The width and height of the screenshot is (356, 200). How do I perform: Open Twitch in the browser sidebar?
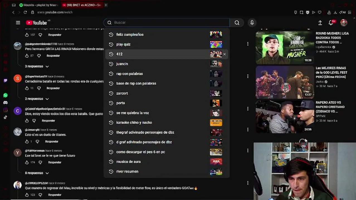[x=5, y=81]
